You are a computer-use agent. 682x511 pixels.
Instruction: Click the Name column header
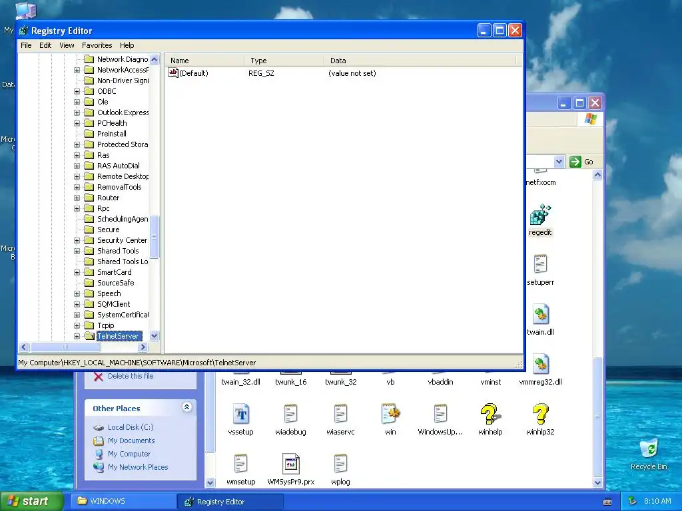[x=204, y=61]
